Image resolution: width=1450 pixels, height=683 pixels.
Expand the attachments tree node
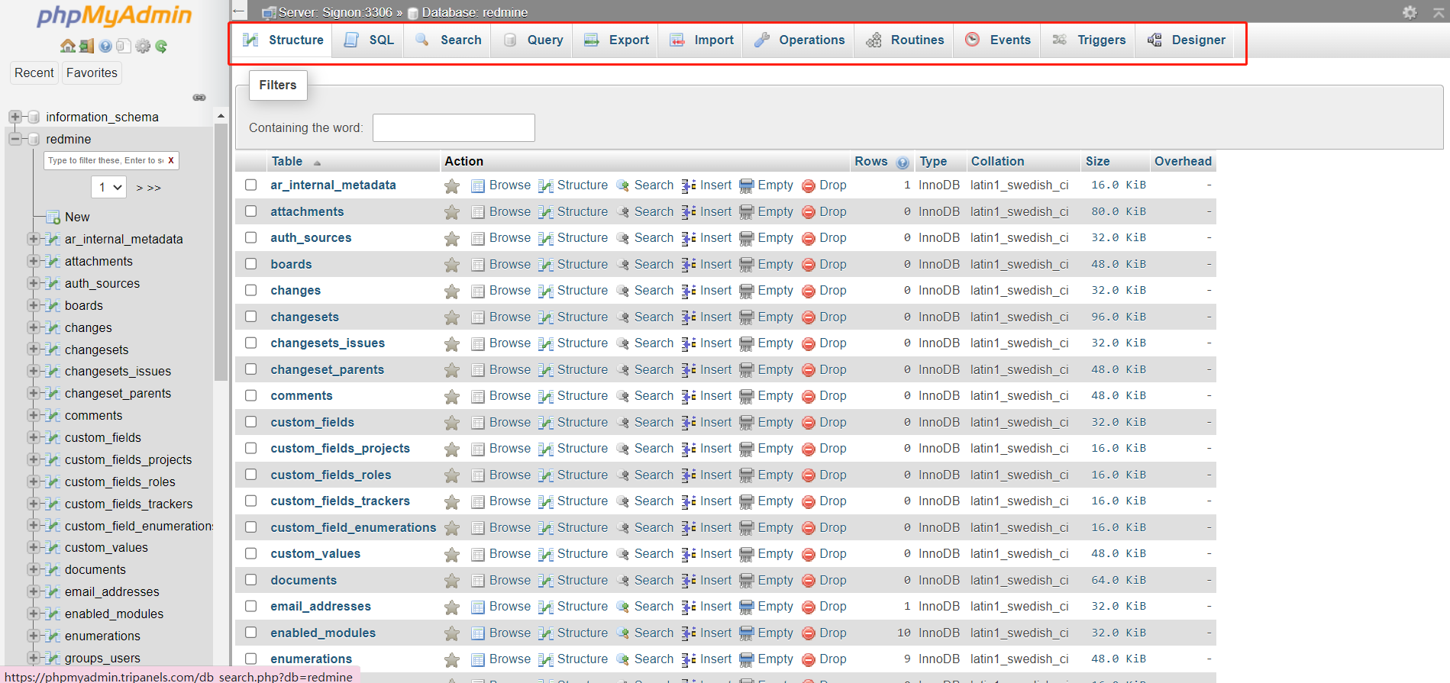pos(33,261)
